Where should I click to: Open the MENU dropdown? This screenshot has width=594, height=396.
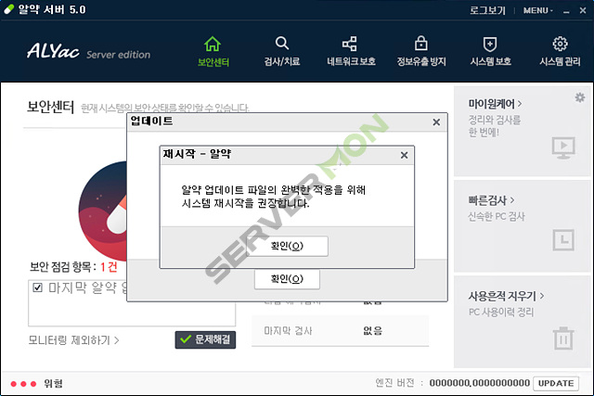pyautogui.click(x=538, y=10)
